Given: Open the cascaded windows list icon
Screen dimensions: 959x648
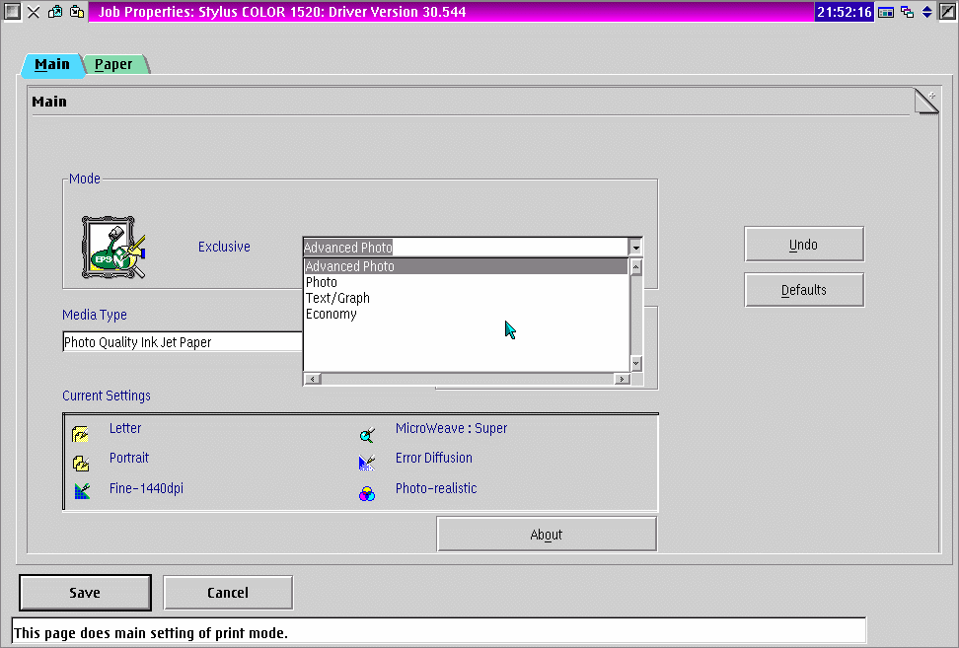Looking at the screenshot, I should pyautogui.click(x=907, y=12).
